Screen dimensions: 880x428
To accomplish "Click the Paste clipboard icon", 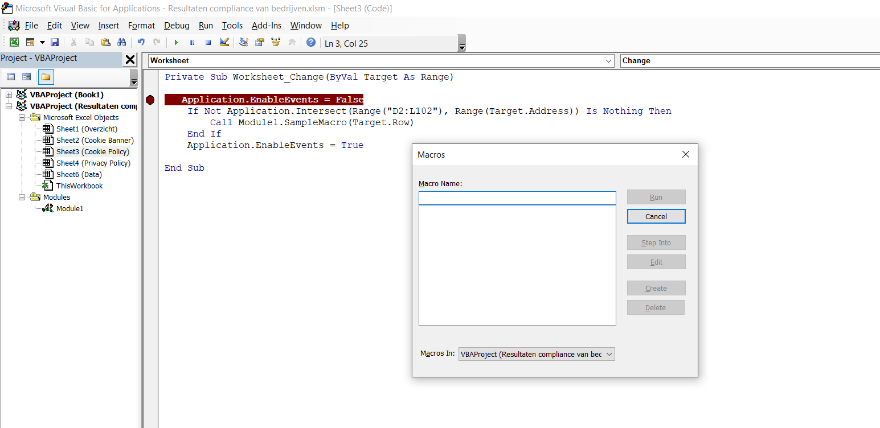I will (x=105, y=43).
